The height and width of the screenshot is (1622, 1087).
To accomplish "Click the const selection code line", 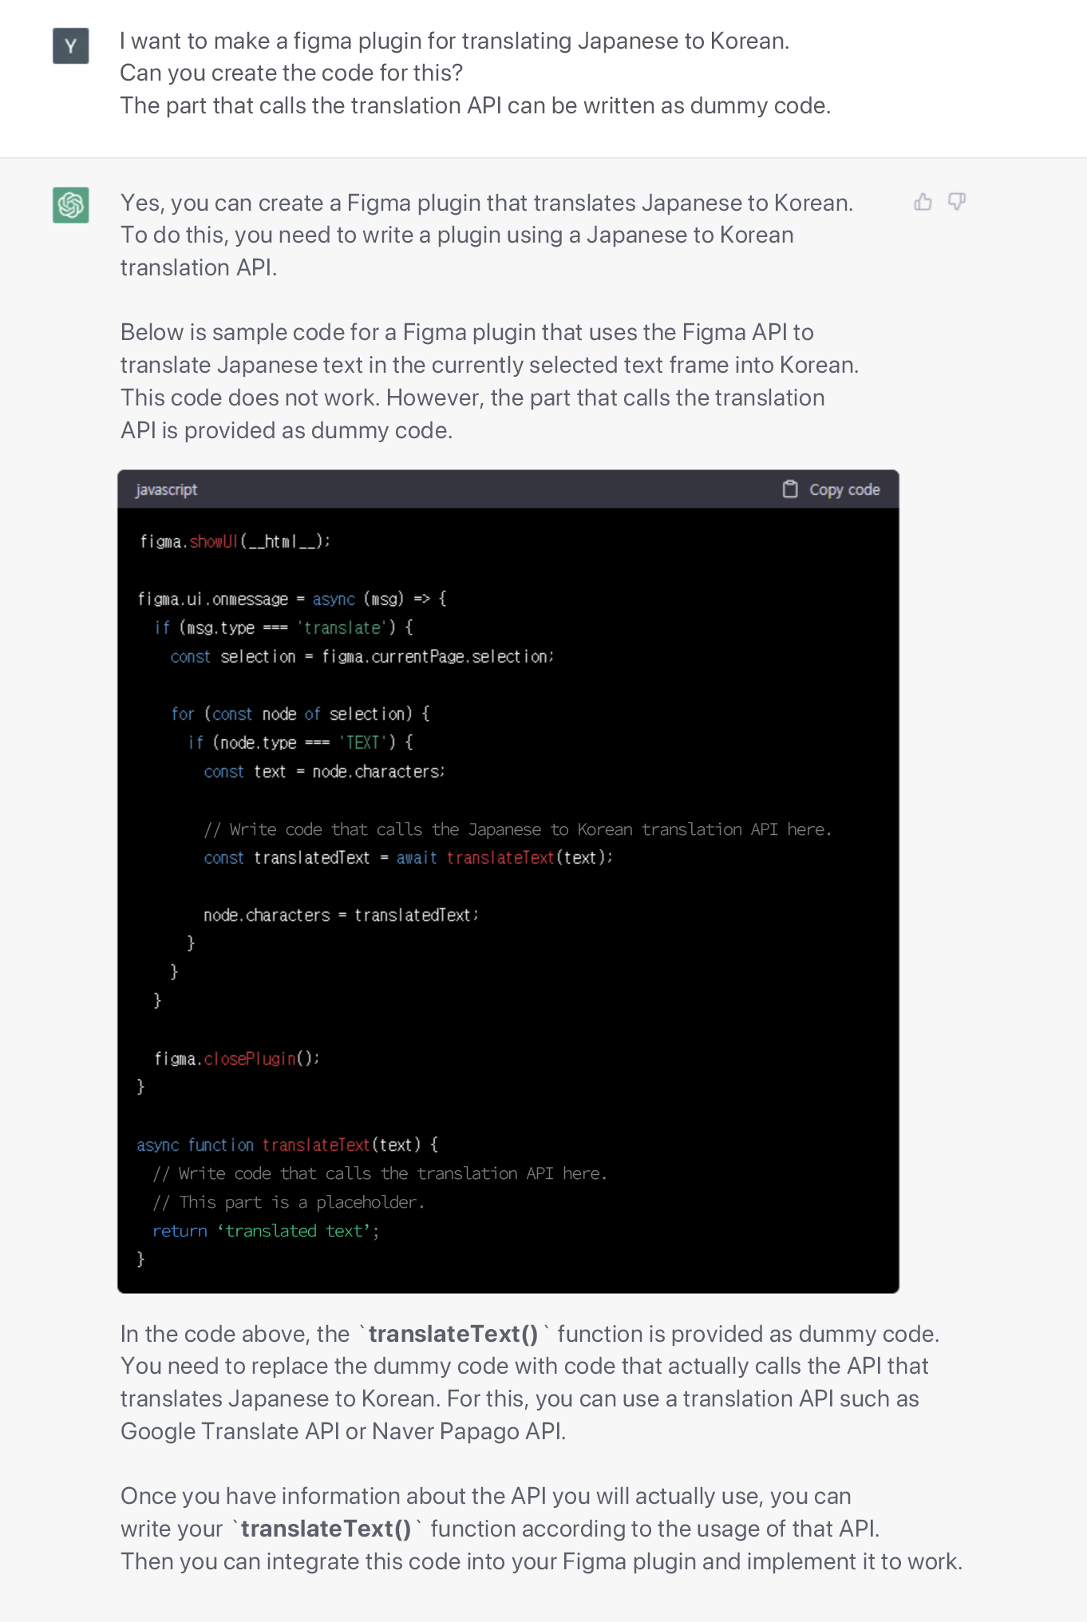I will (362, 656).
